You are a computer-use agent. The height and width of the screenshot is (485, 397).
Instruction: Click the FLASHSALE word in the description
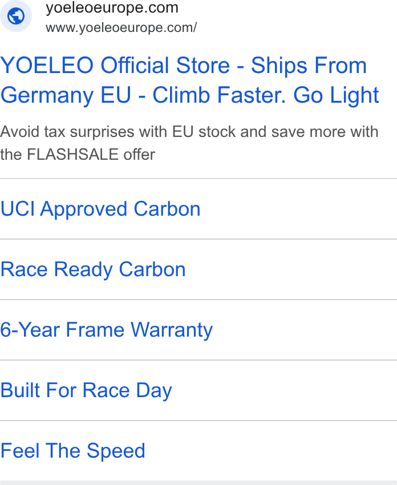pyautogui.click(x=72, y=155)
